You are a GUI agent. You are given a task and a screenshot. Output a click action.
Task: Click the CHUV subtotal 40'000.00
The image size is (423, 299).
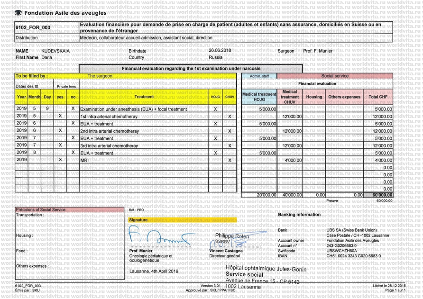pyautogui.click(x=292, y=195)
